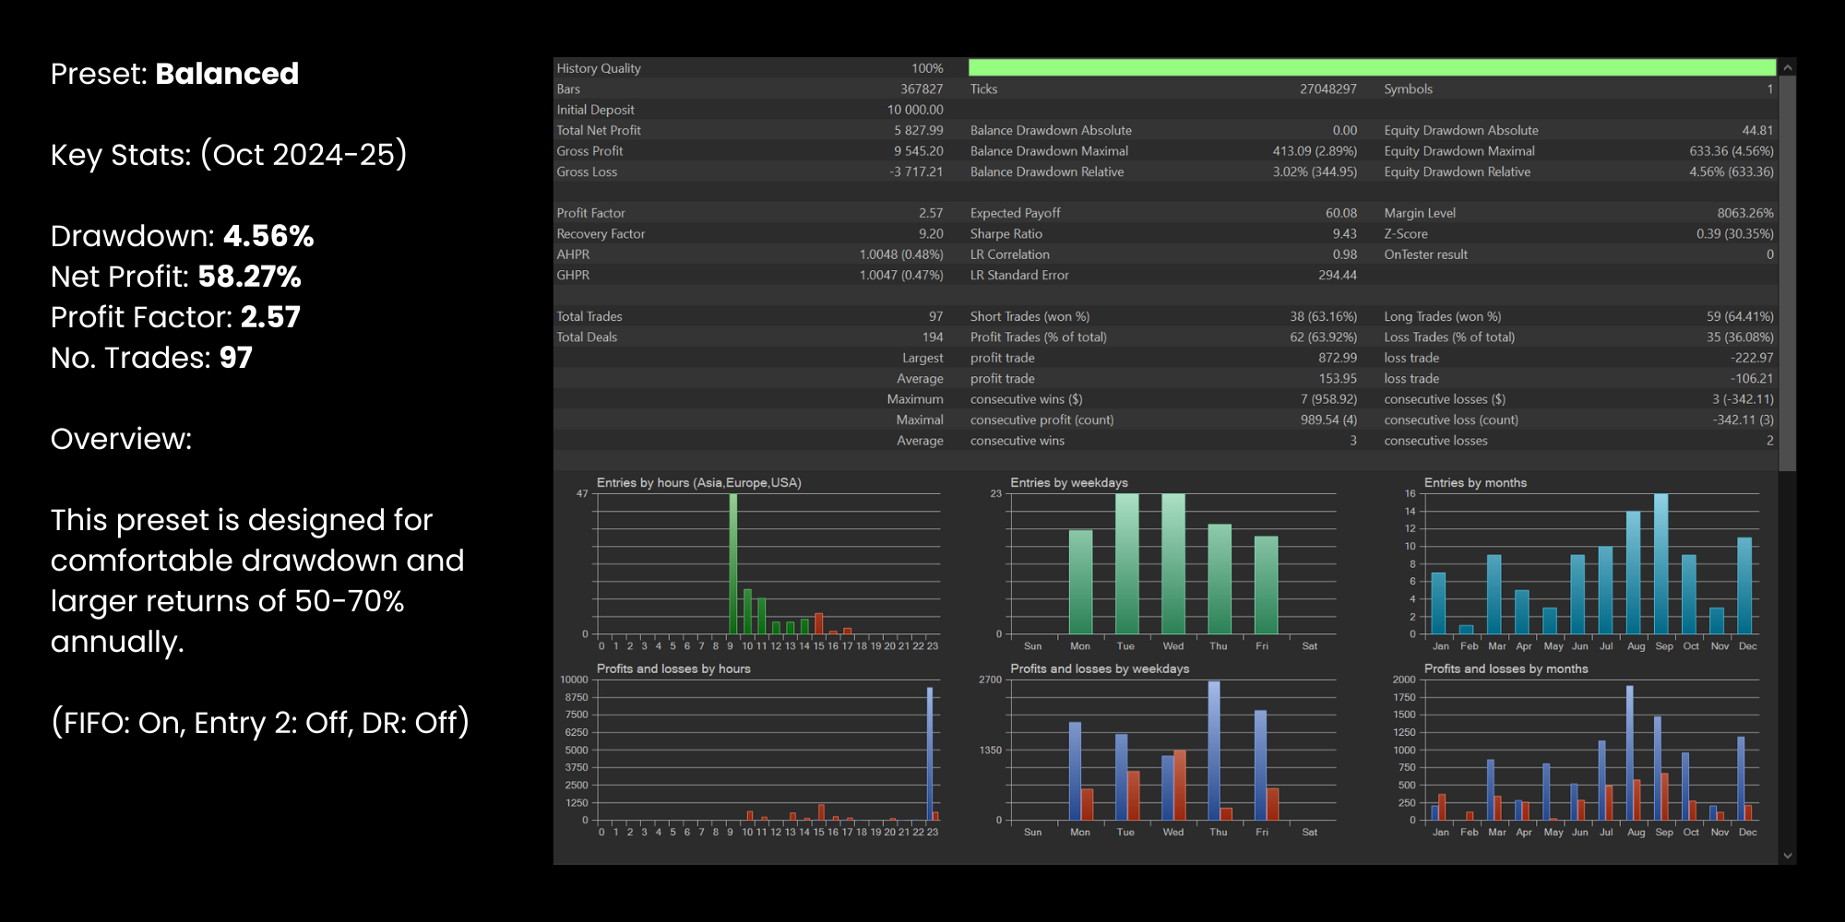
Task: Click the Profit Factor value 2.57 in report
Action: point(930,213)
